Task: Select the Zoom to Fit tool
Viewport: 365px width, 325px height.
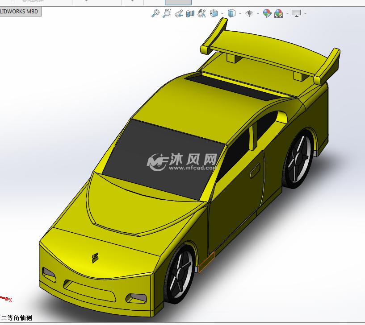Action: [x=154, y=13]
